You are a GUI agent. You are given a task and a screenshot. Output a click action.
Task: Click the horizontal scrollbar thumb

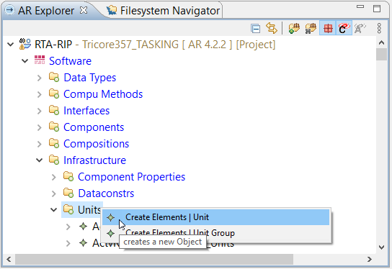[x=154, y=259]
